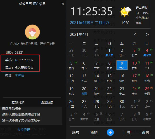This screenshot has width=155, height=139.
Task: Select May 8 marked 班
Action: [x=135, y=117]
